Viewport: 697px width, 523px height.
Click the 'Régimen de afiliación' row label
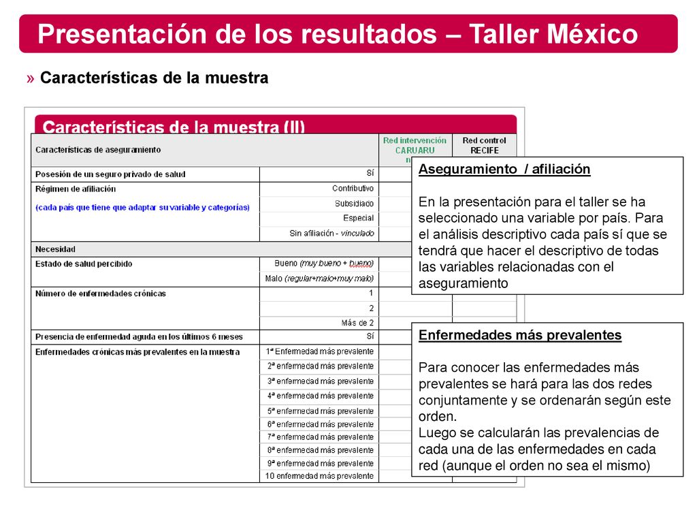point(75,189)
